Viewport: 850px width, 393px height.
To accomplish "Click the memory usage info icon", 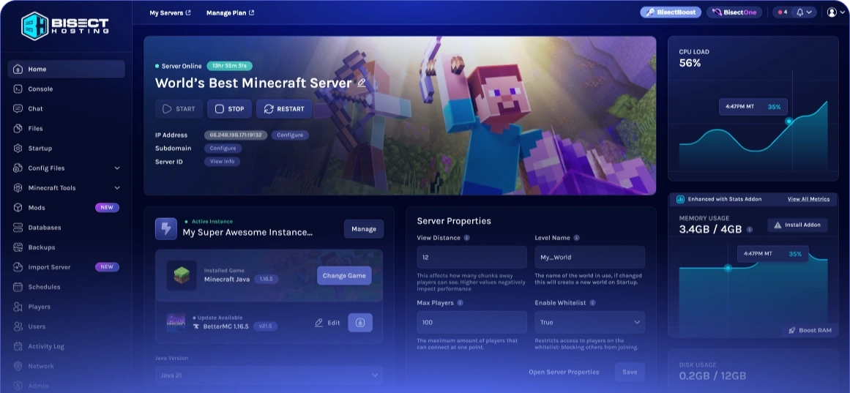I will pos(750,230).
